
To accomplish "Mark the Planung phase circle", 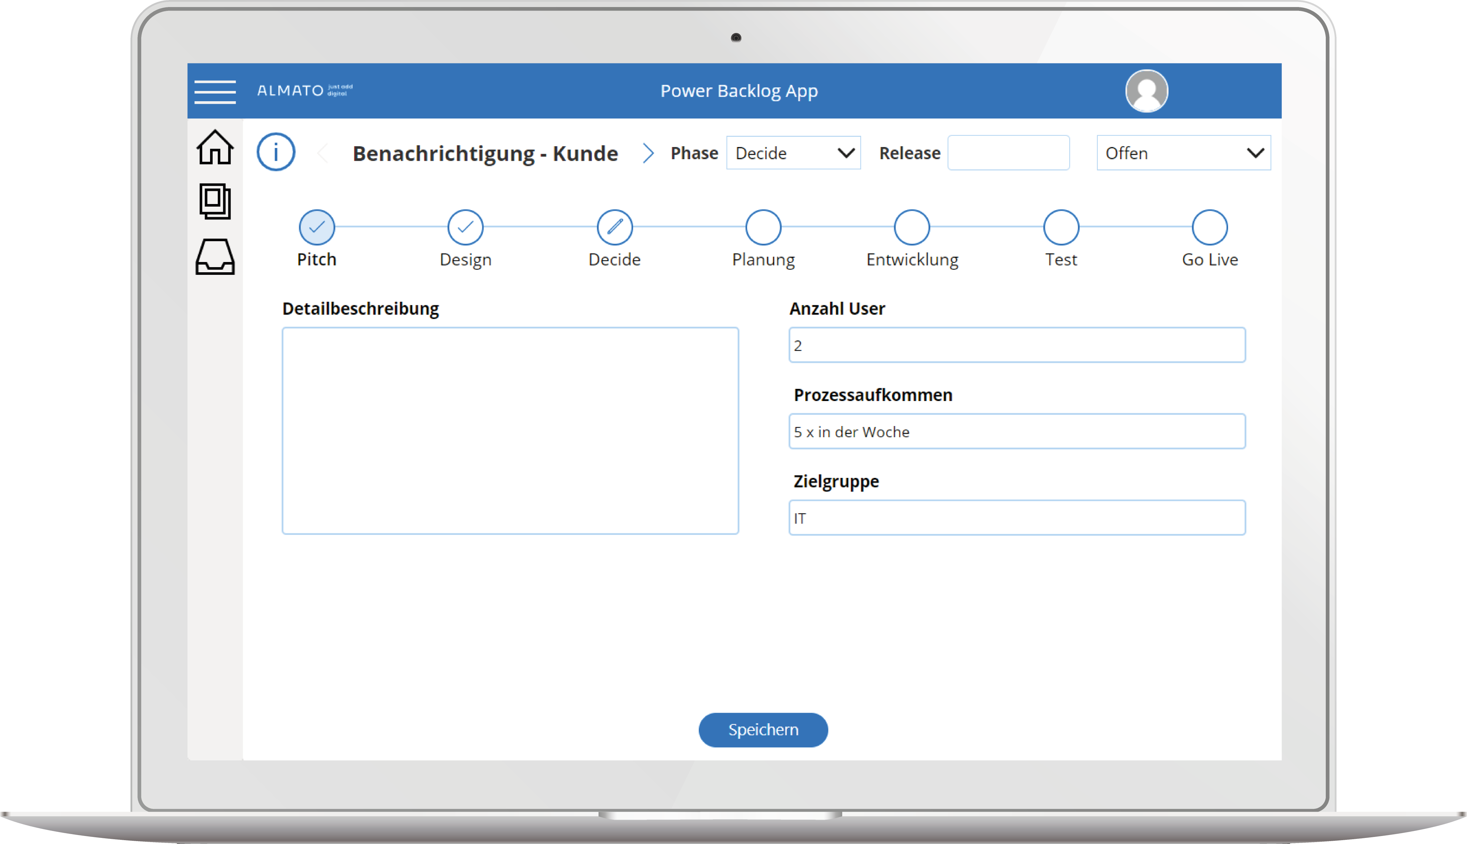I will tap(762, 227).
